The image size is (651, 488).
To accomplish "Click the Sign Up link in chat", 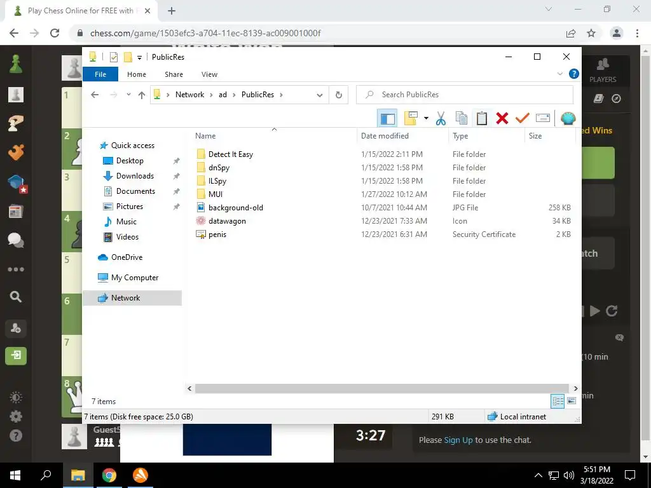I will (x=458, y=440).
